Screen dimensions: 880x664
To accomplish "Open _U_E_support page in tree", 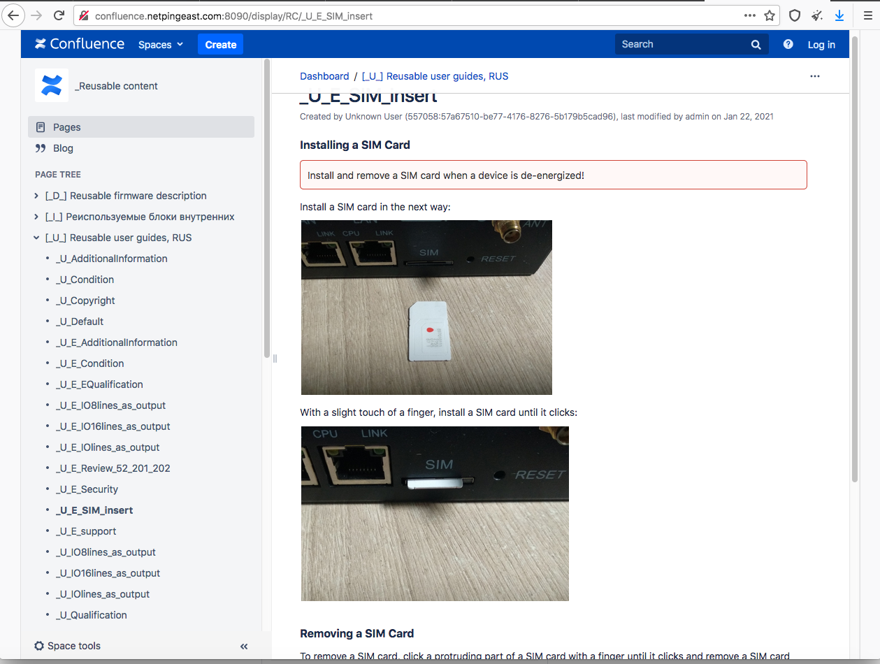I will coord(85,531).
